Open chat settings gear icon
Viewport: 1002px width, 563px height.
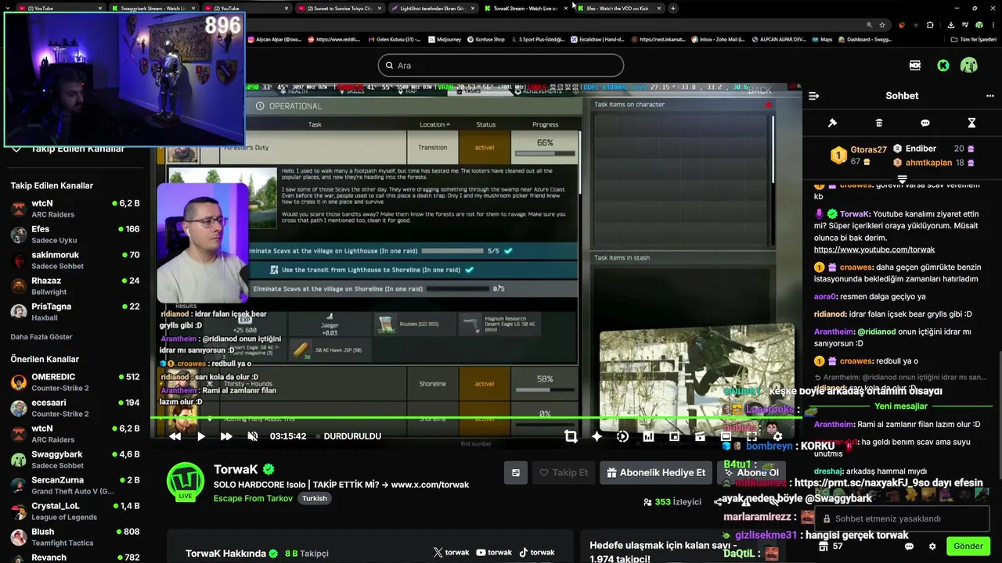tap(932, 547)
